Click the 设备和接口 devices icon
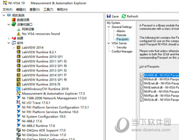 (14, 25)
